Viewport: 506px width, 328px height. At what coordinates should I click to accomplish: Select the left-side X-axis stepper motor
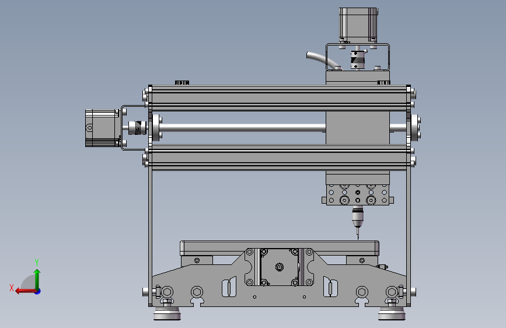pos(103,128)
